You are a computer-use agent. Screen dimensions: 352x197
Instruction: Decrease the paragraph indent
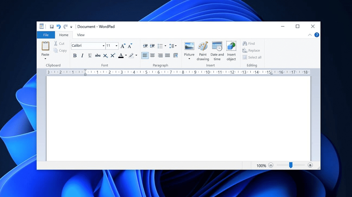pos(145,46)
